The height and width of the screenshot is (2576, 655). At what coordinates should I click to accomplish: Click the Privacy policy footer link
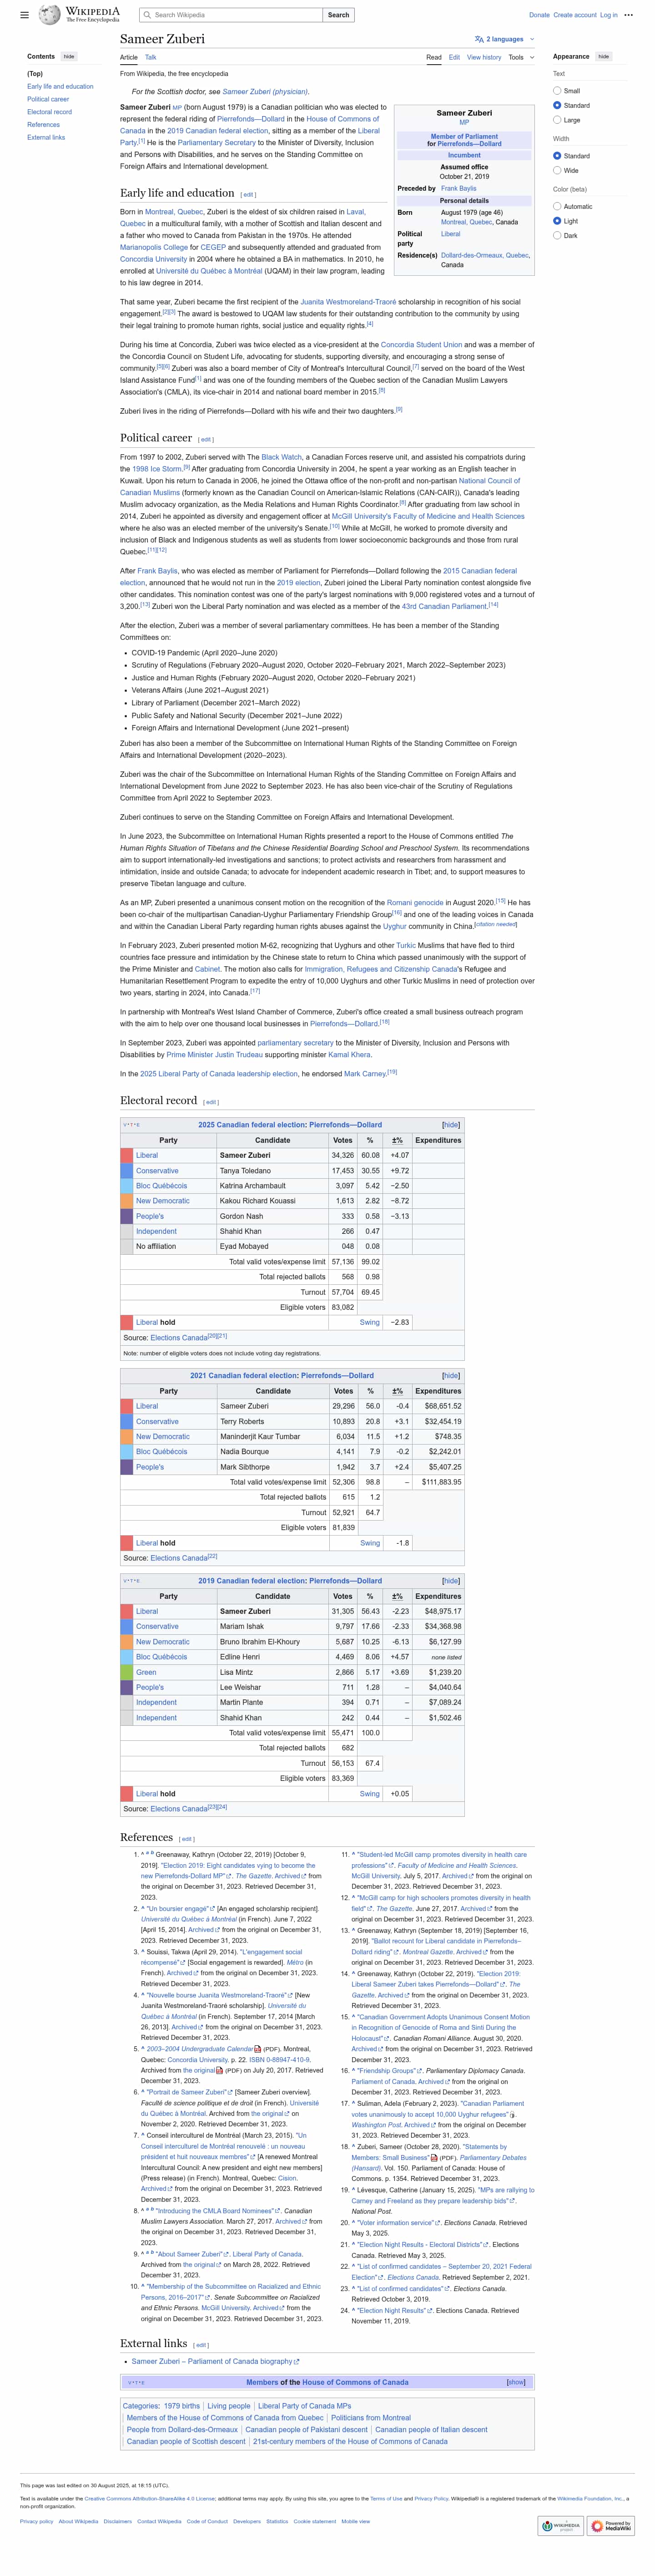[36, 2521]
